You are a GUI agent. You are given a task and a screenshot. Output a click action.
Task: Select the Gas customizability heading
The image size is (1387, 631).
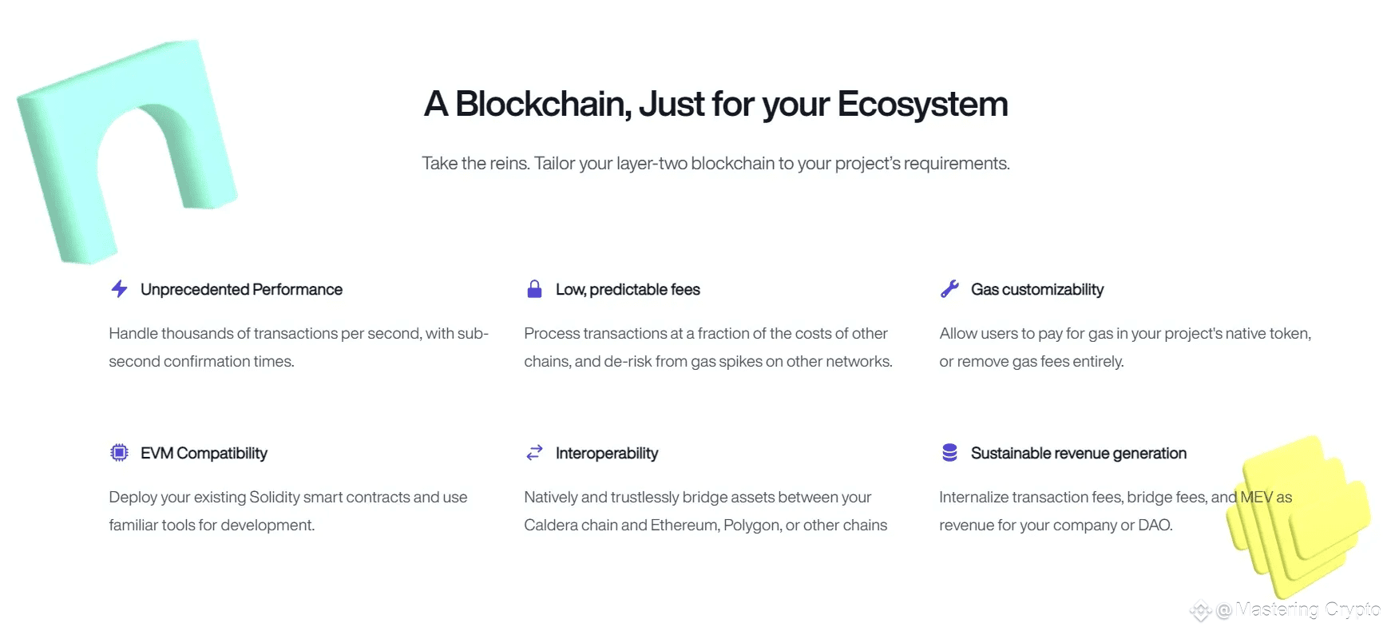coord(1037,289)
